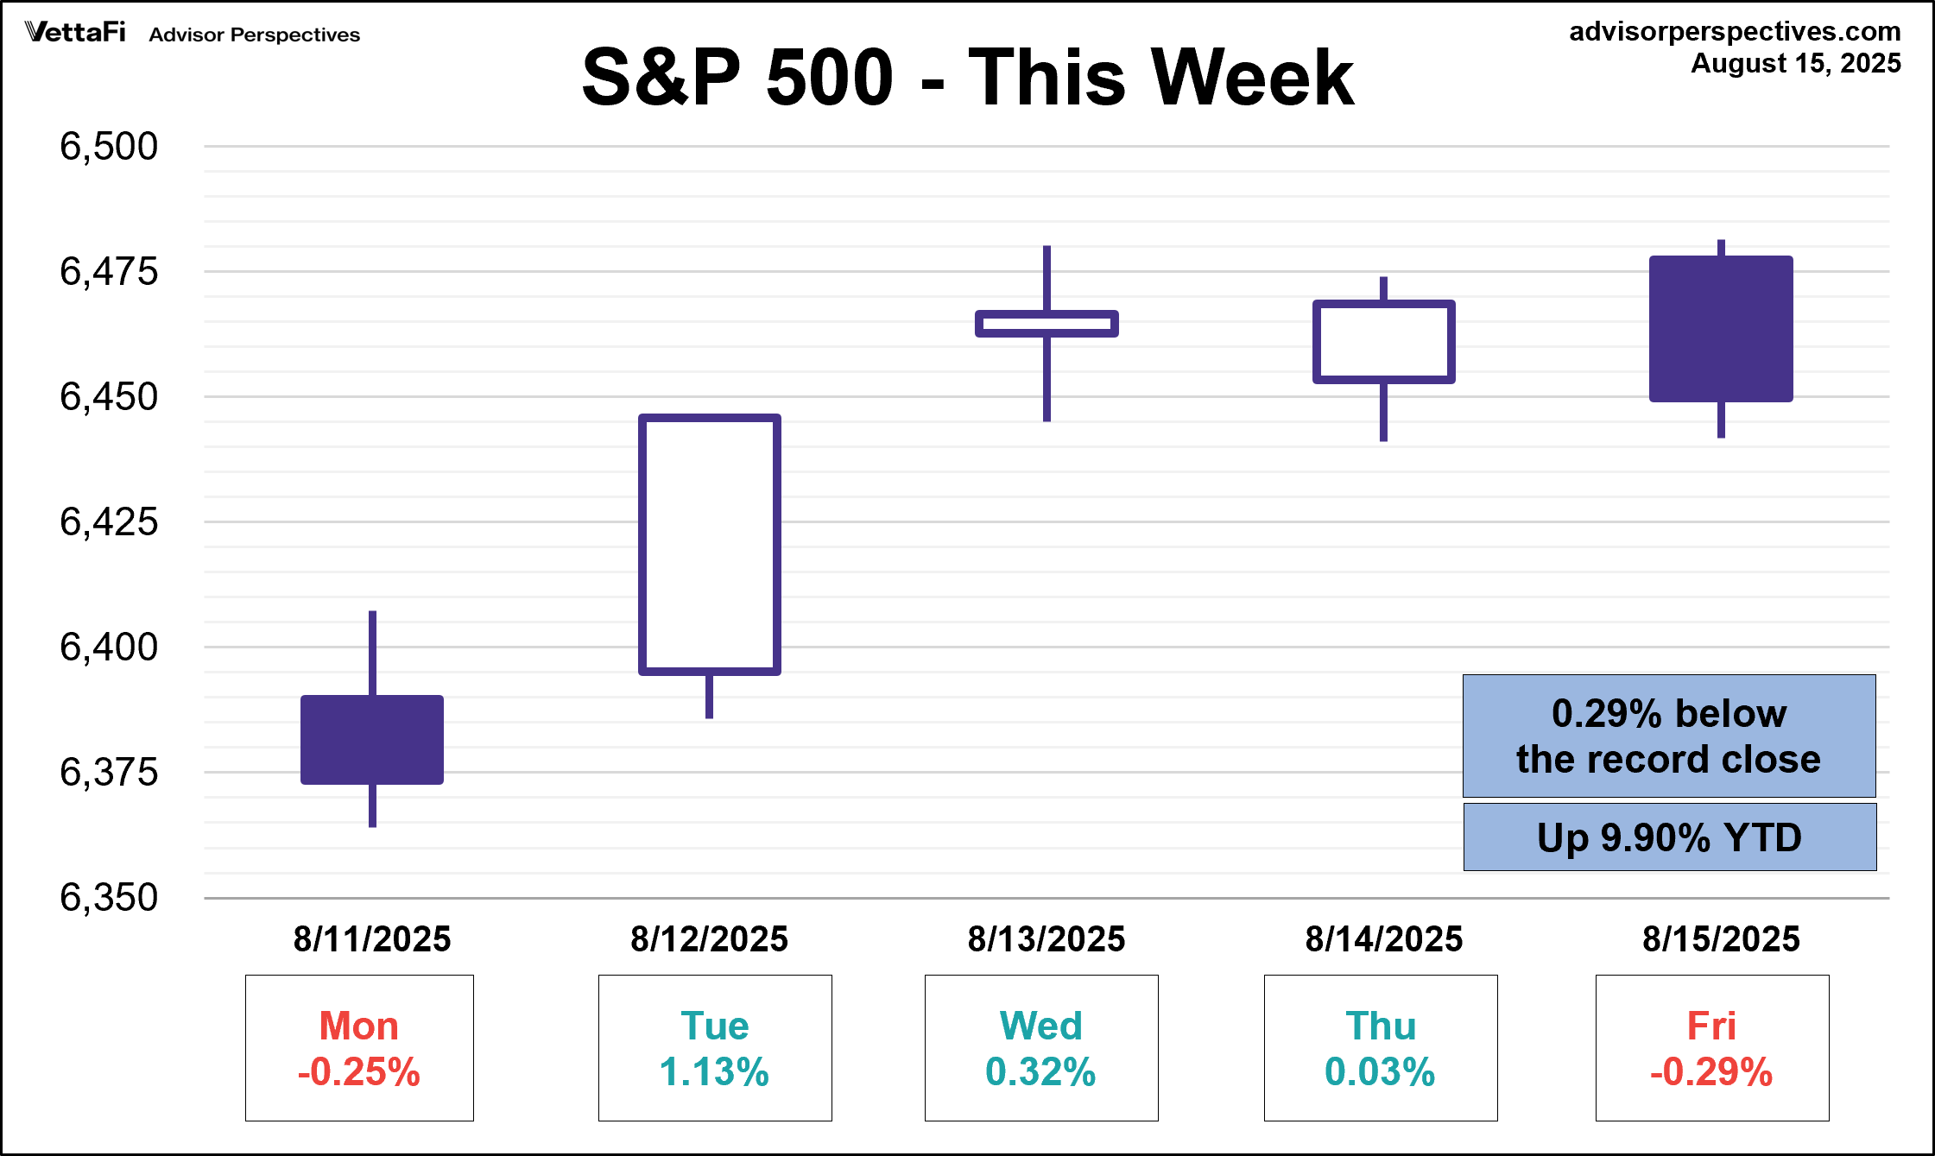The width and height of the screenshot is (1935, 1156).
Task: Click the Wed 0.32% box
Action: point(1041,1048)
